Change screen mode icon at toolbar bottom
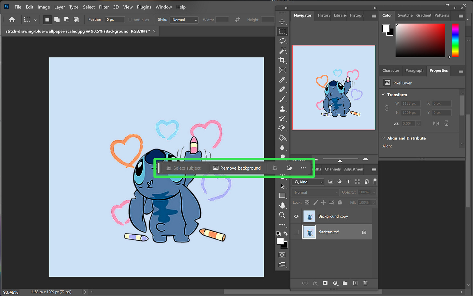473x296 pixels. coord(282,265)
